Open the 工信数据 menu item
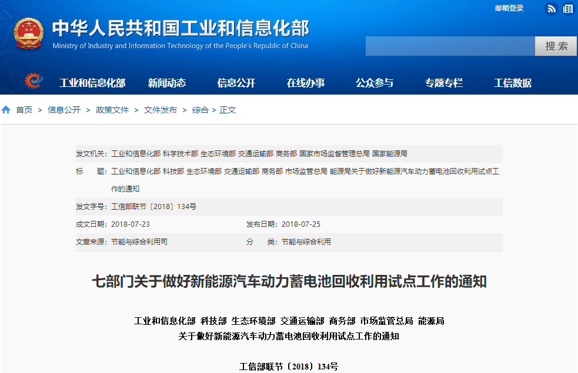The width and height of the screenshot is (578, 373). click(513, 83)
